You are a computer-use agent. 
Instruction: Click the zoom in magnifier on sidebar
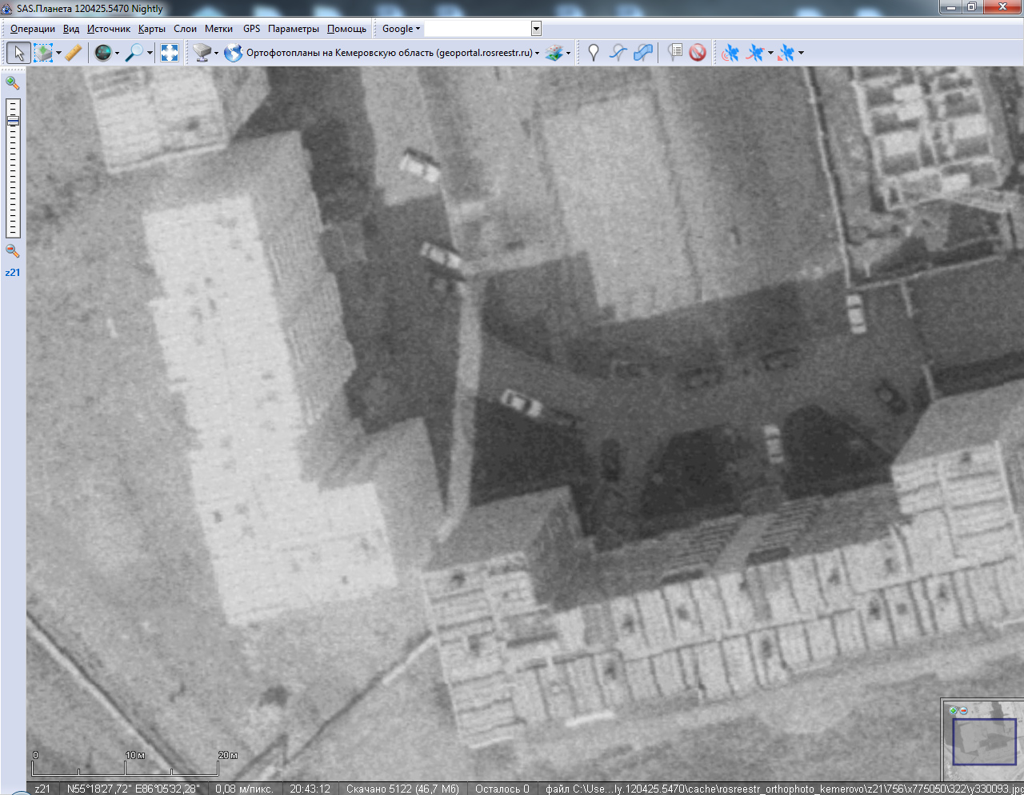tap(13, 82)
